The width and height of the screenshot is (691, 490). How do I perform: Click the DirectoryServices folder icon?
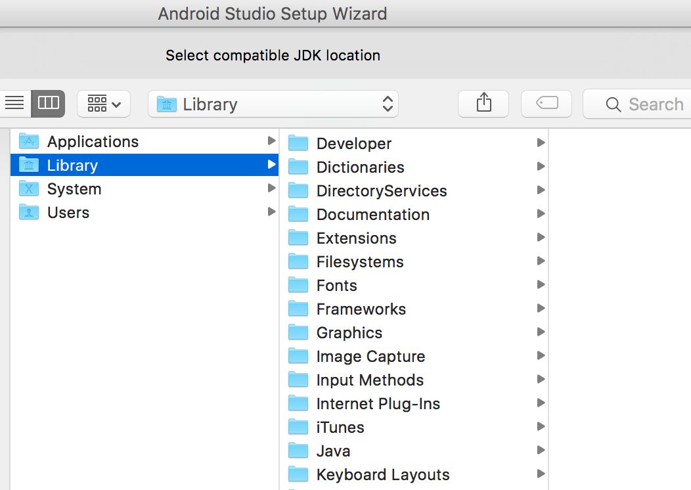(x=298, y=190)
